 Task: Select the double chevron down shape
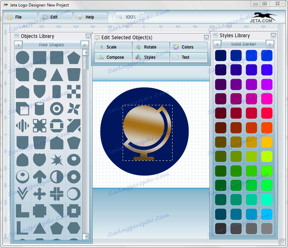tap(23, 193)
